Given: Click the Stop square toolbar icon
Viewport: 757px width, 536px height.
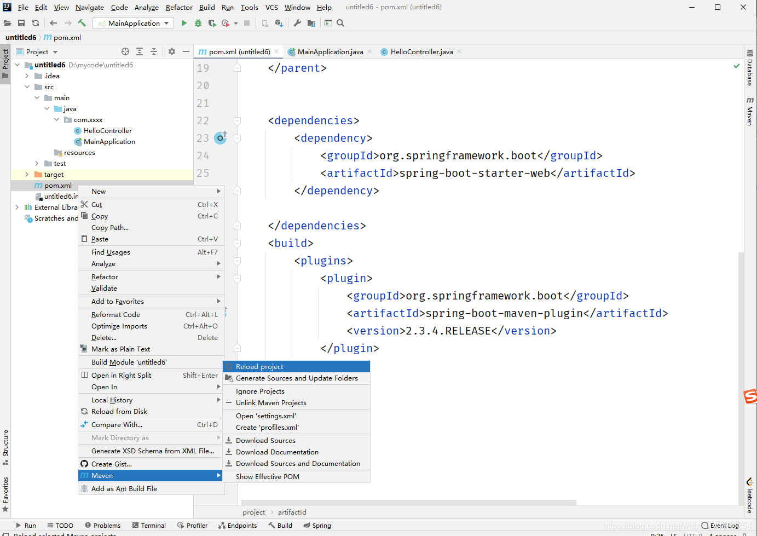Looking at the screenshot, I should click(x=247, y=23).
